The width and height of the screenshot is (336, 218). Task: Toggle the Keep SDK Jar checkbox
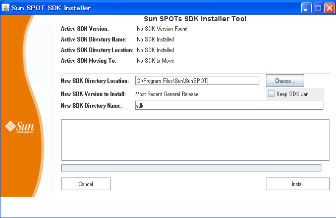(271, 94)
